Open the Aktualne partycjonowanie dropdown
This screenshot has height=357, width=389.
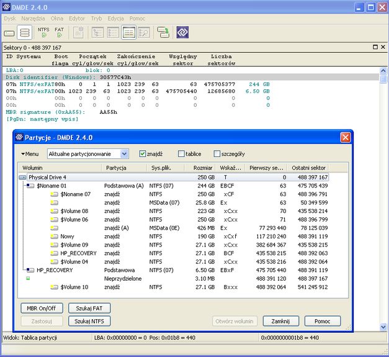click(124, 154)
